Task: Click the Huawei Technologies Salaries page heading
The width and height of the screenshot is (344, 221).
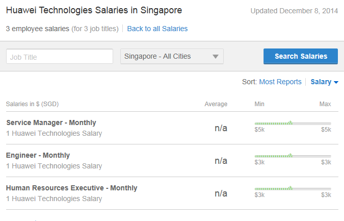Action: [x=94, y=10]
